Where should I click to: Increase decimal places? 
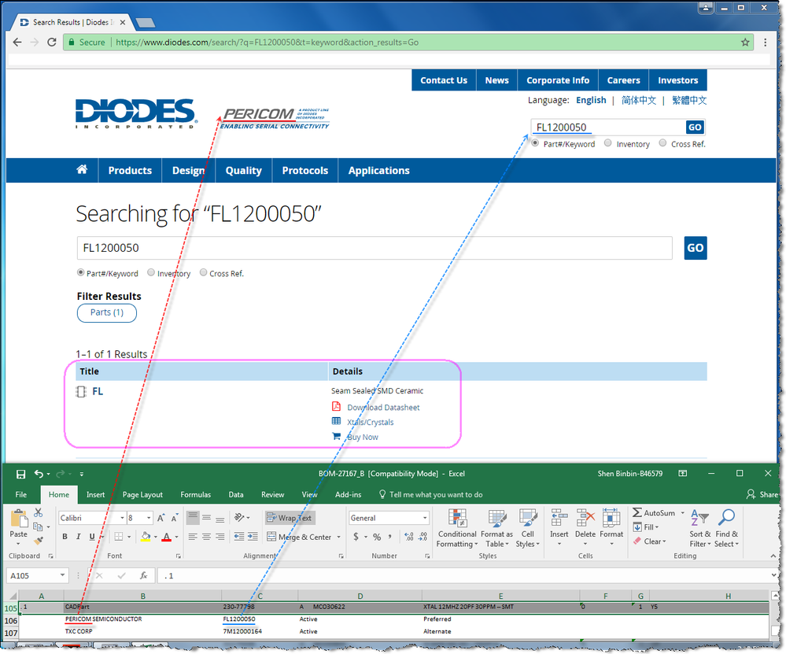click(409, 537)
